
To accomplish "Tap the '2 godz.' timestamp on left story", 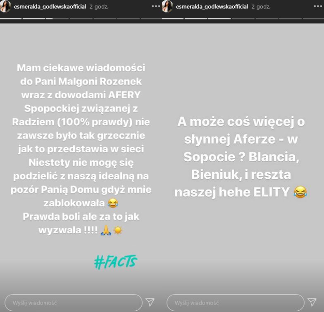I will [99, 7].
